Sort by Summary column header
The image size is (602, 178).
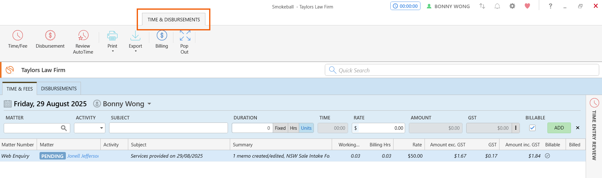281,144
